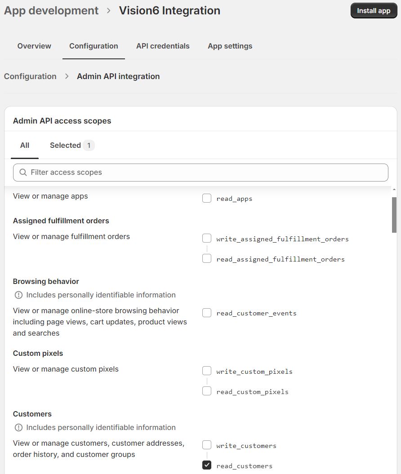Go back to App development breadcrumb link
This screenshot has width=401, height=474.
pos(51,11)
